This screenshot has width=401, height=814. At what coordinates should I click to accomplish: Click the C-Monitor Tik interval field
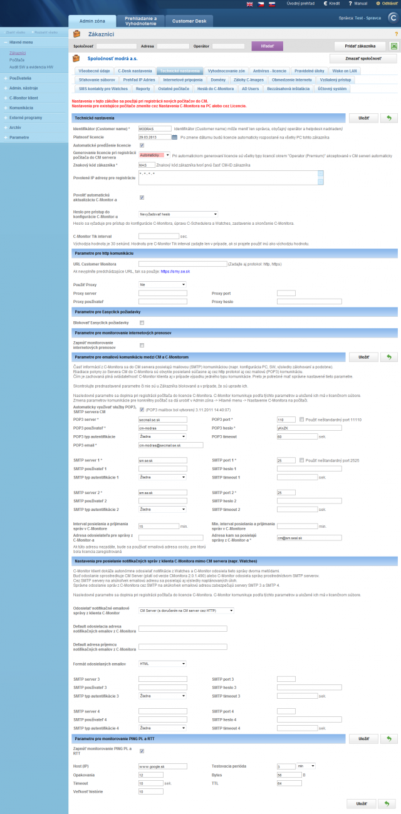(x=159, y=236)
